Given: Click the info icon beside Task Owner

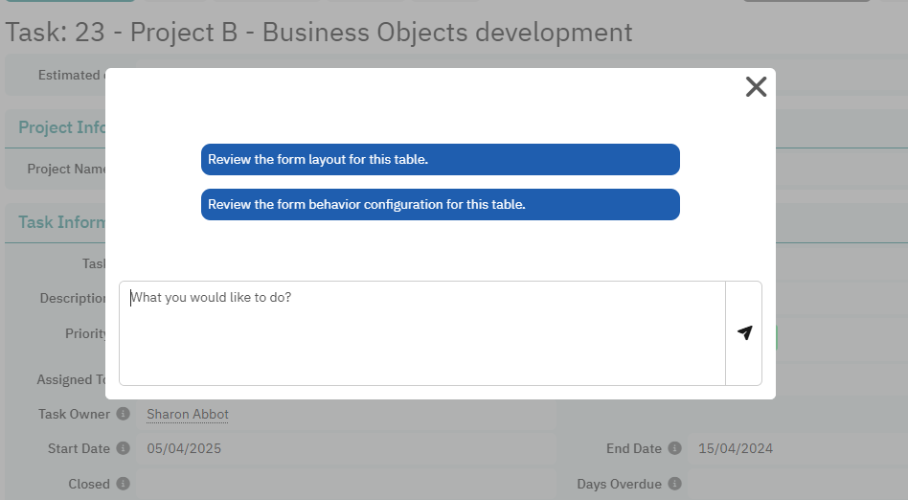Looking at the screenshot, I should [123, 414].
